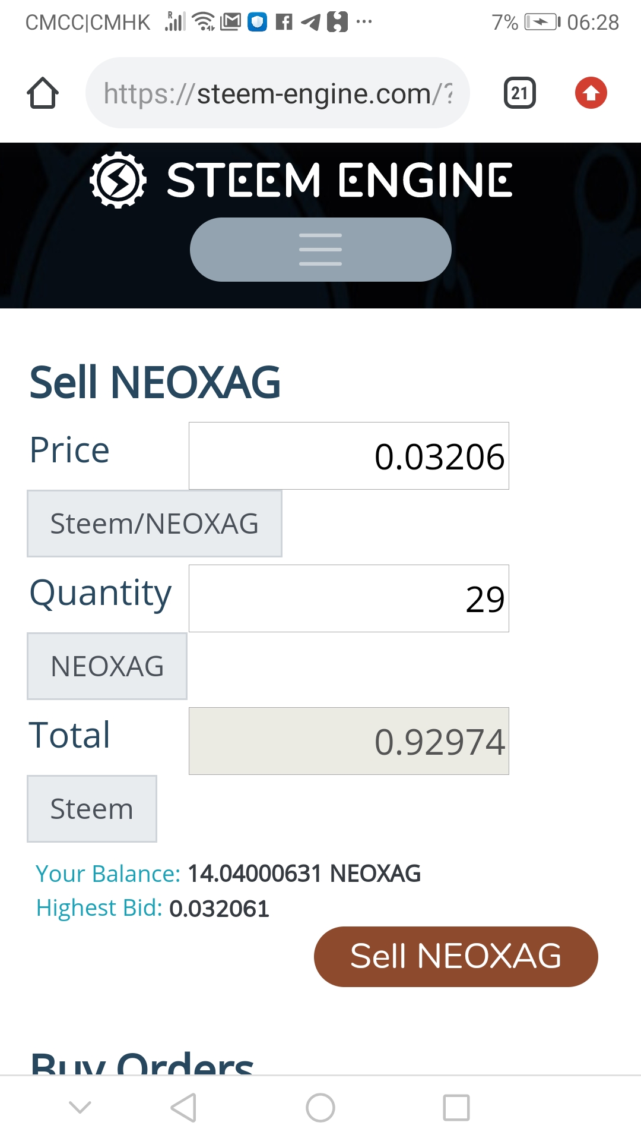This screenshot has width=641, height=1141.
Task: Tap the NEOXAG quantity unit label
Action: click(107, 666)
